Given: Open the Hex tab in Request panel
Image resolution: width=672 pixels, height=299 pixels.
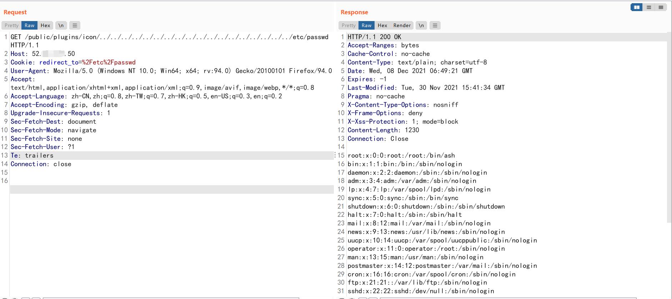Looking at the screenshot, I should 45,25.
